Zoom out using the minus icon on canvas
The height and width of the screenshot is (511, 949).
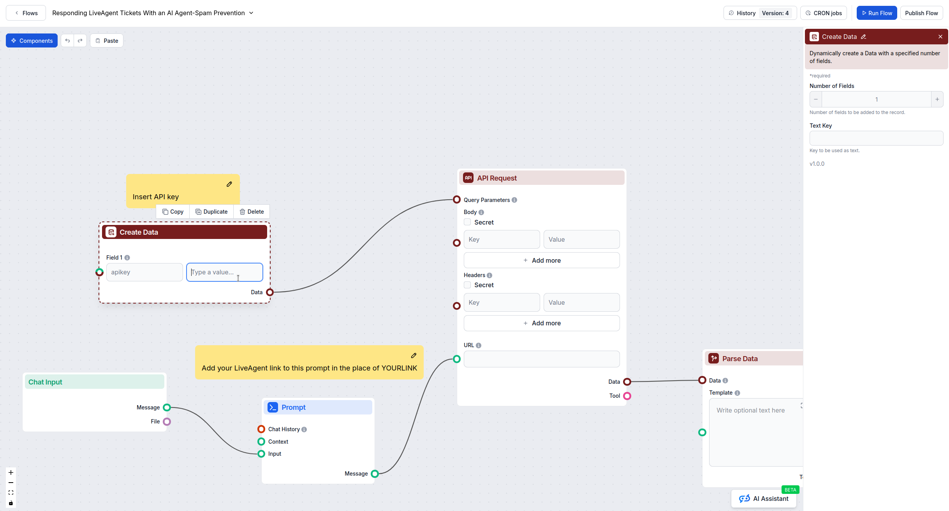click(x=11, y=482)
